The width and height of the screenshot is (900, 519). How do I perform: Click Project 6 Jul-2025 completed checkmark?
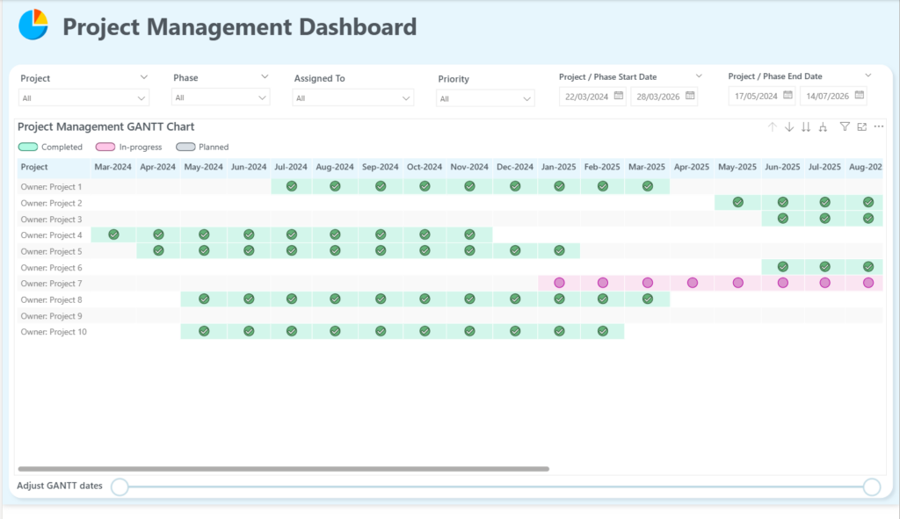tap(824, 266)
